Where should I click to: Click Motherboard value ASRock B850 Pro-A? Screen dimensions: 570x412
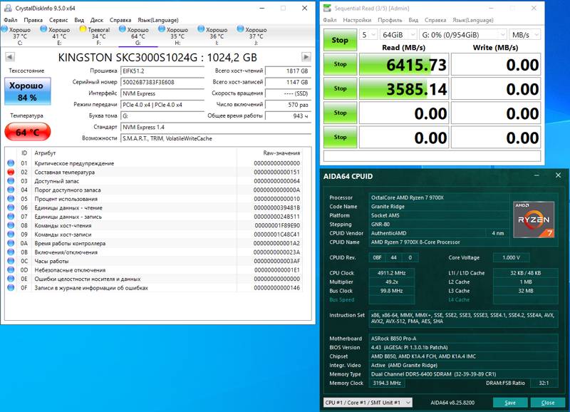pos(464,338)
